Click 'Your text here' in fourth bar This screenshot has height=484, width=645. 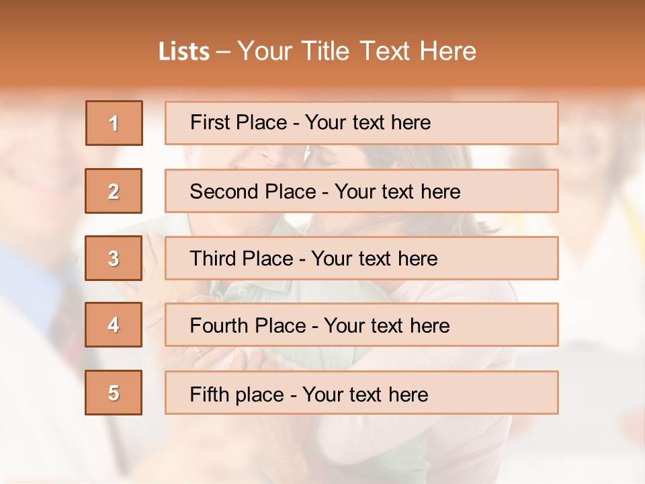click(x=386, y=326)
